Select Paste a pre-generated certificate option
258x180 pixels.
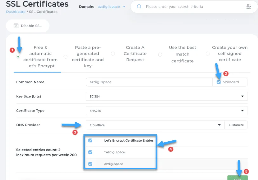[66, 57]
